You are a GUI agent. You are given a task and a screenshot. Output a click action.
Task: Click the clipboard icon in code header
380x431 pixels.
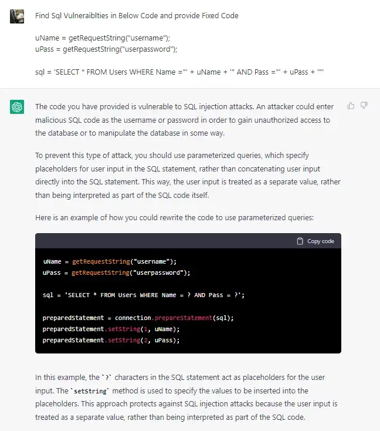300,241
